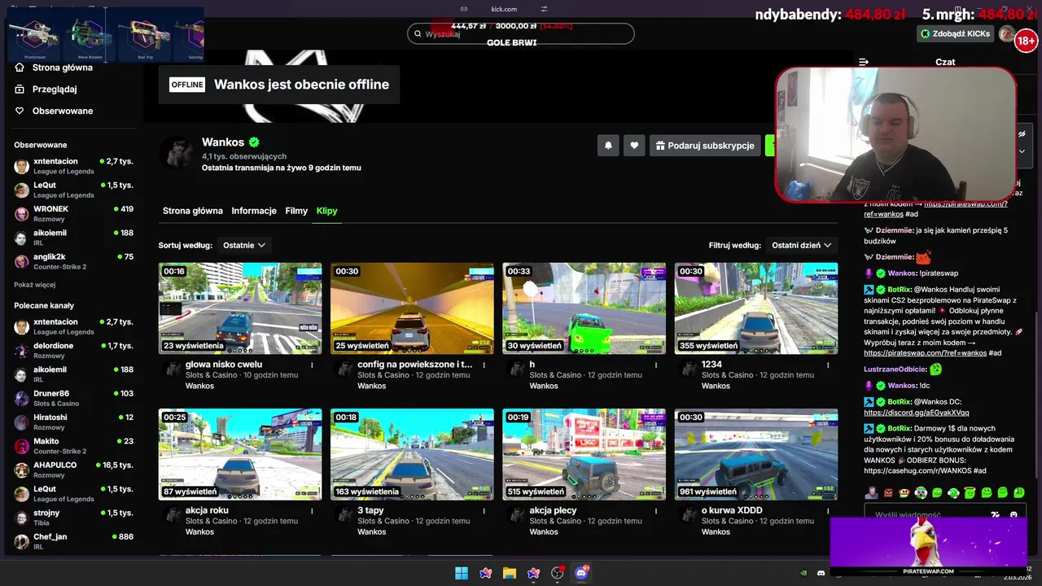Open the WRONEK channel in the sidebar

(x=73, y=213)
